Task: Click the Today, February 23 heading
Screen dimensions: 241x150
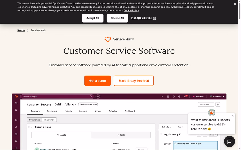Action: 171,134
